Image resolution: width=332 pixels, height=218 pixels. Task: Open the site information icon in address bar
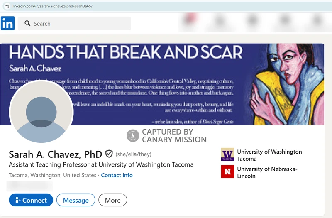tap(7, 6)
